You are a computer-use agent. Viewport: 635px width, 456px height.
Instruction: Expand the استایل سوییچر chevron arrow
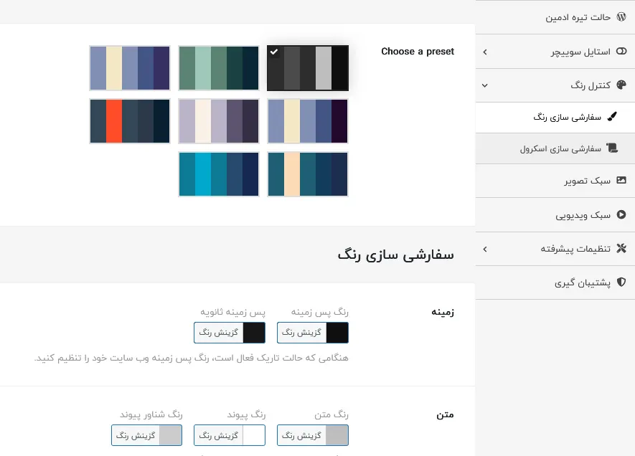tap(485, 52)
